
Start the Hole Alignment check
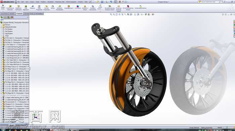pos(26,8)
